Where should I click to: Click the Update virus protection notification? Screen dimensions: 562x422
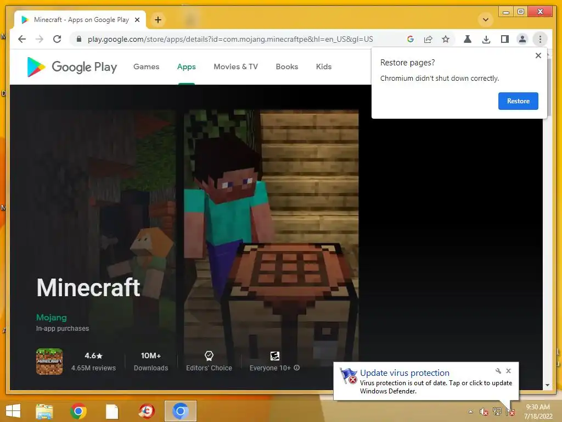pos(426,381)
